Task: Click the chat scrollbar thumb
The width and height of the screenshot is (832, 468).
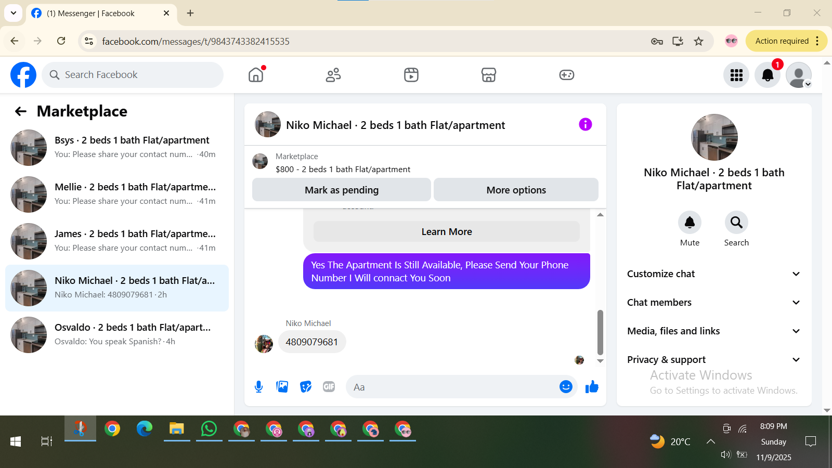Action: click(600, 332)
